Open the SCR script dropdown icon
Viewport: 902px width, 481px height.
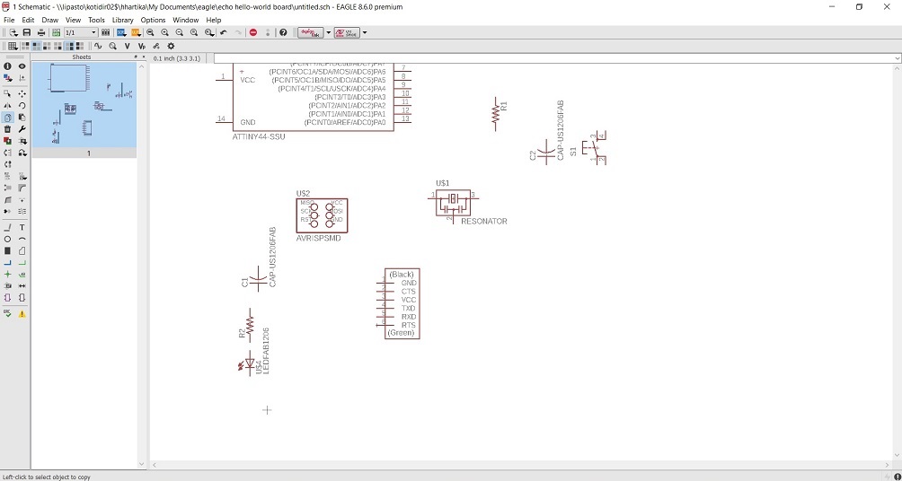(122, 33)
